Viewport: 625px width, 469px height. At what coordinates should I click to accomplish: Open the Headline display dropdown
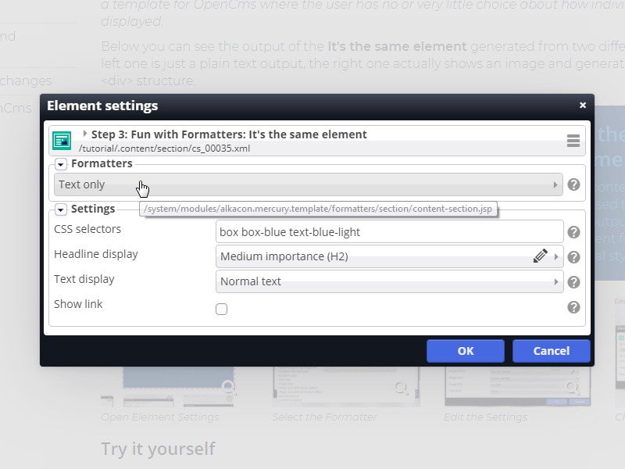point(375,256)
